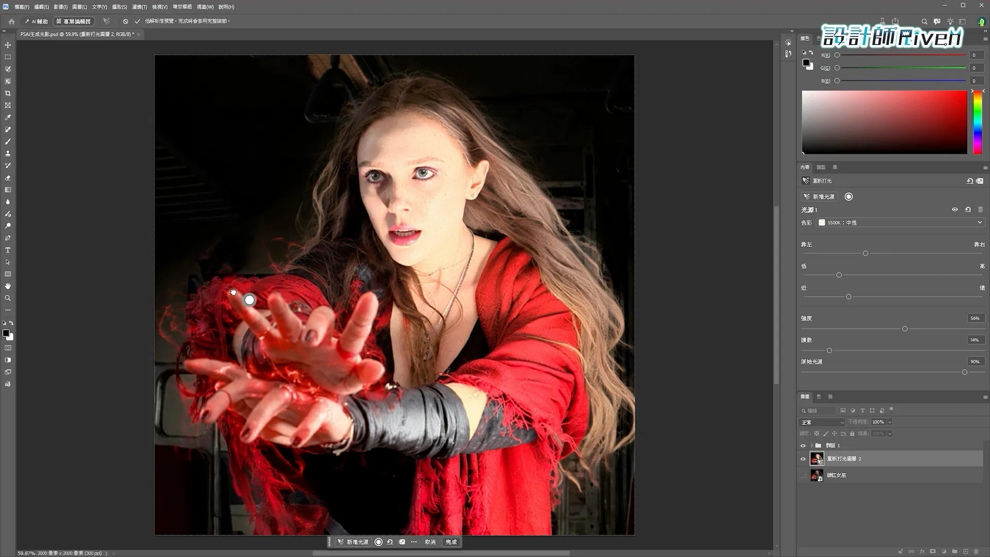Select the Hand tool
This screenshot has height=557, width=990.
[x=8, y=286]
